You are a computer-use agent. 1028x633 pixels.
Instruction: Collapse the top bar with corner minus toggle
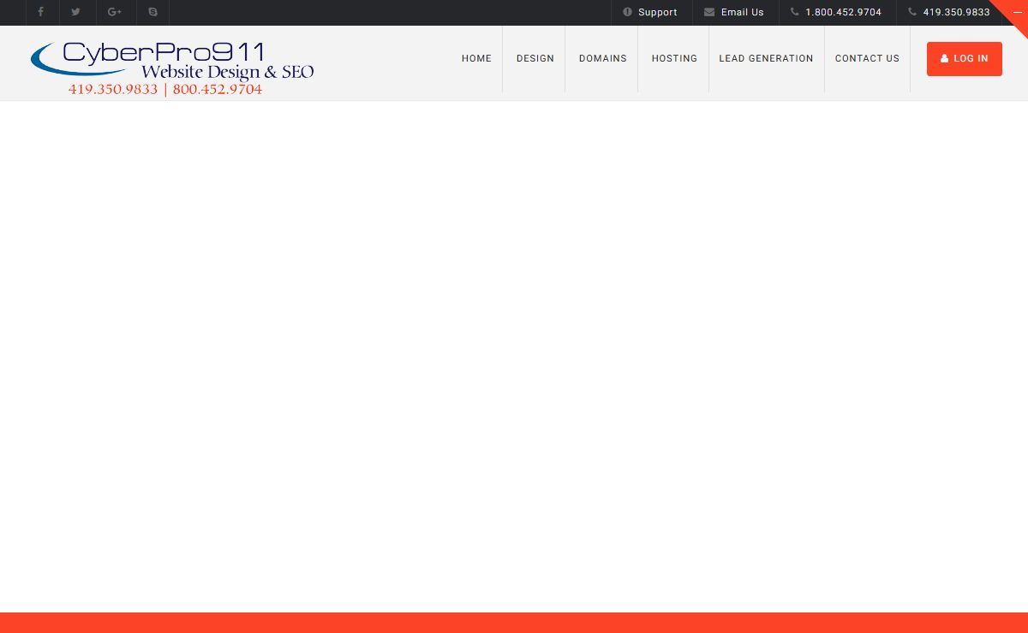tap(1017, 12)
